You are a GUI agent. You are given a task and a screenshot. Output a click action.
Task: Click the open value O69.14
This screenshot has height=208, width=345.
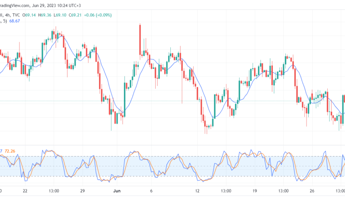pyautogui.click(x=29, y=15)
